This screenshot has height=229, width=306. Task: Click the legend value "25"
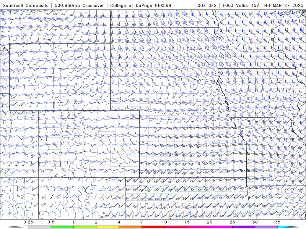pyautogui.click(x=233, y=222)
